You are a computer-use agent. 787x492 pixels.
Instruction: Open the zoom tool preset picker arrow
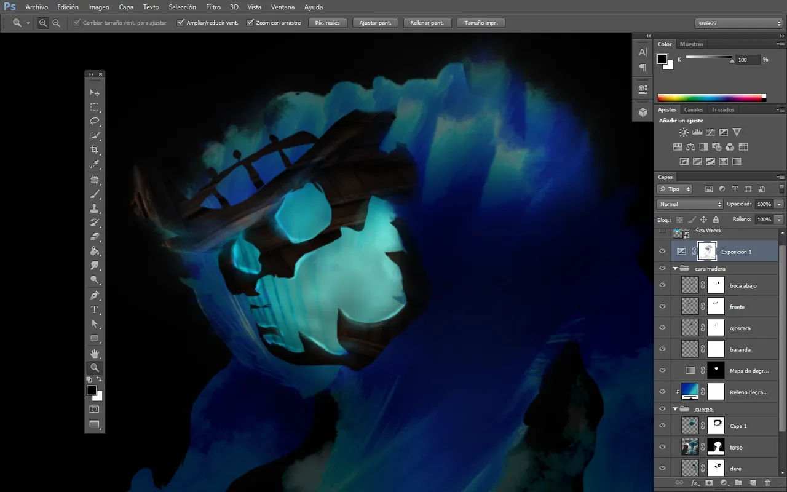pos(28,23)
